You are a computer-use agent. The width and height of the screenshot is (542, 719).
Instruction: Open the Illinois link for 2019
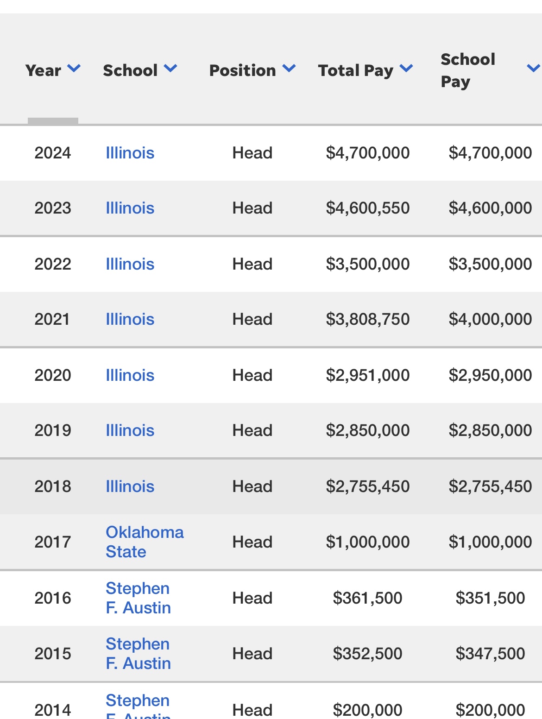click(x=130, y=430)
